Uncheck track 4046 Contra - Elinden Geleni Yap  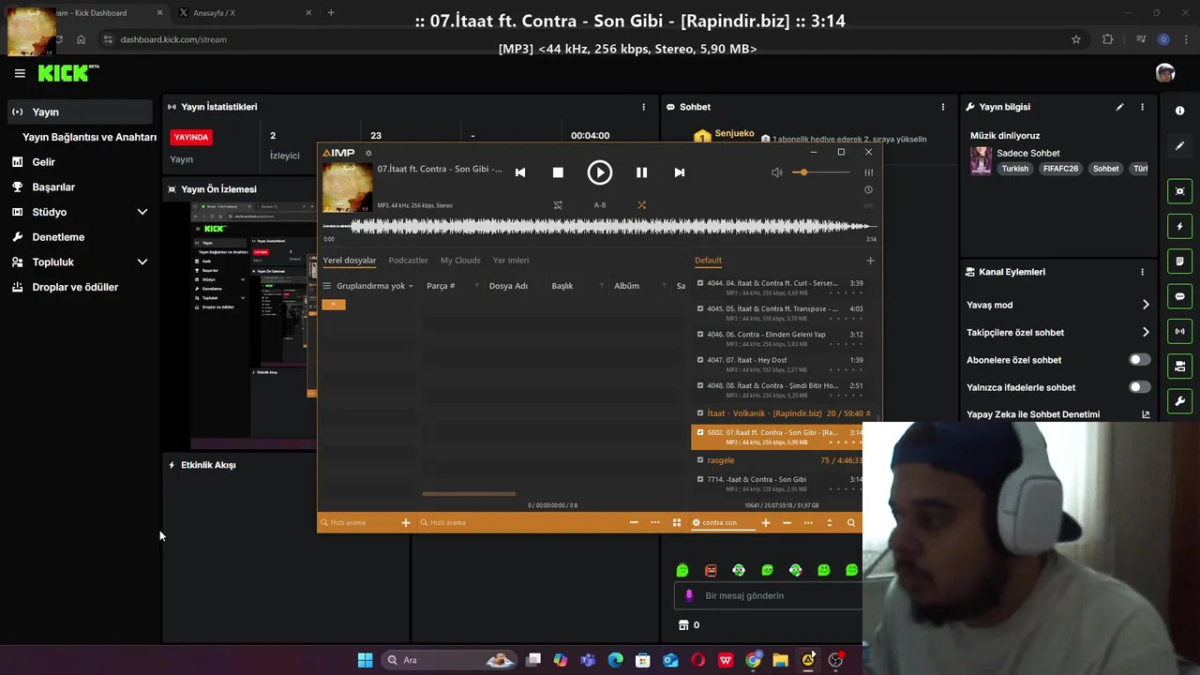(x=700, y=334)
